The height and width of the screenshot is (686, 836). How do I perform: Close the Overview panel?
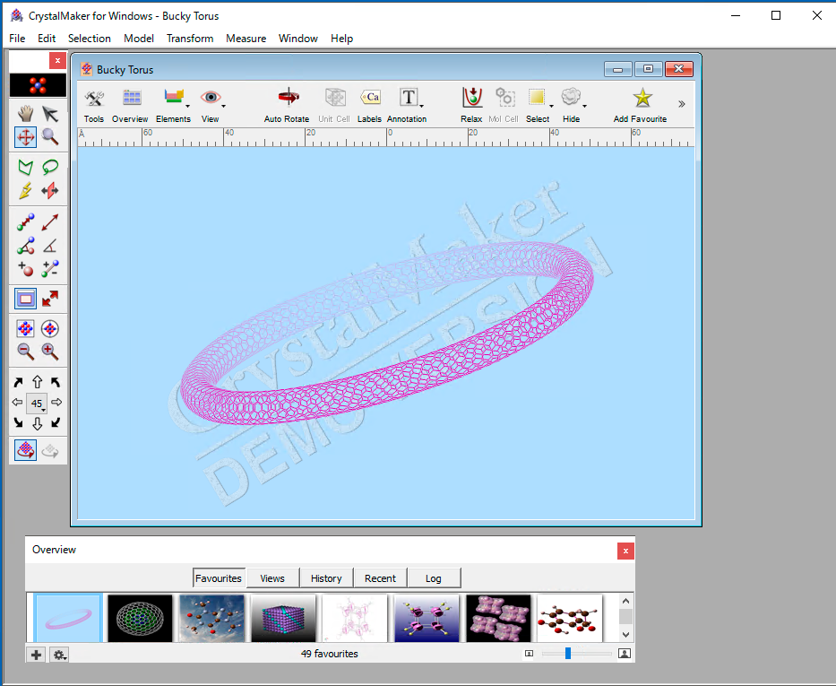click(x=625, y=551)
